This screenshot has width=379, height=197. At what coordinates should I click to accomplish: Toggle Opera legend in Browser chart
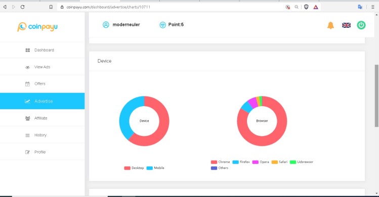click(x=261, y=162)
